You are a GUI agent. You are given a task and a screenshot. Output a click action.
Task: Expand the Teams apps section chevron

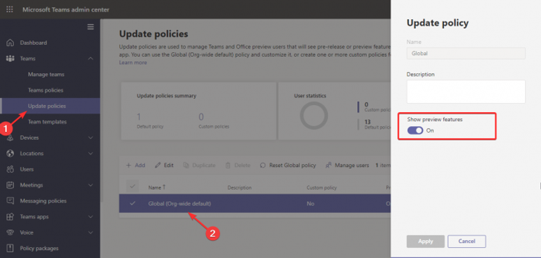[x=91, y=217]
